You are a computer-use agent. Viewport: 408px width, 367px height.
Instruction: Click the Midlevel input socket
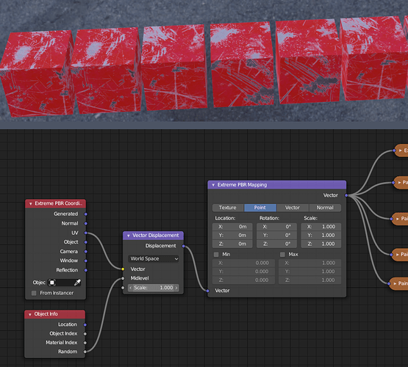click(x=123, y=278)
